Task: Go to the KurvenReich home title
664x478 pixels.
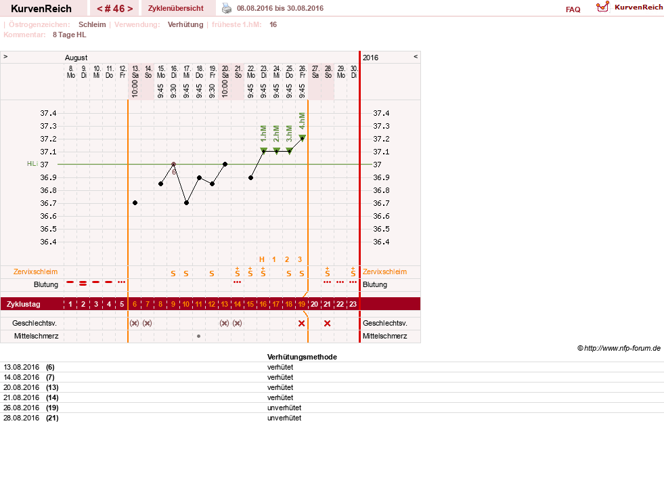Action: click(x=41, y=9)
